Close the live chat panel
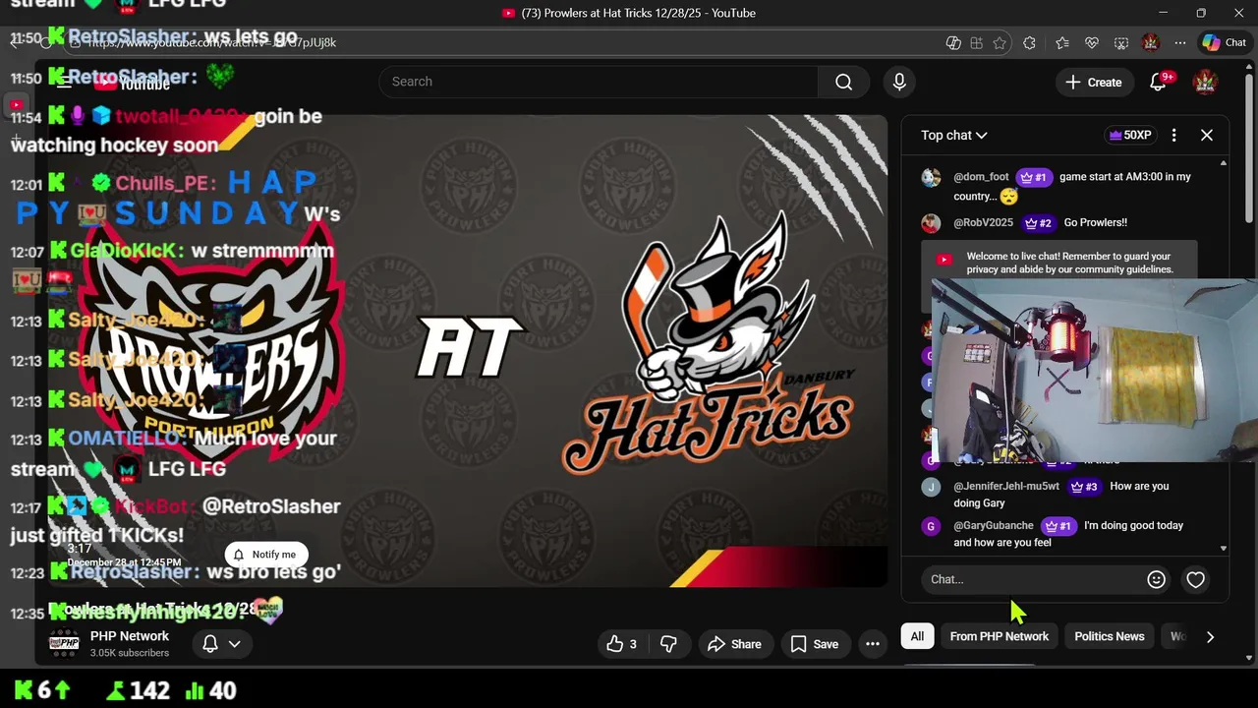 tap(1207, 135)
